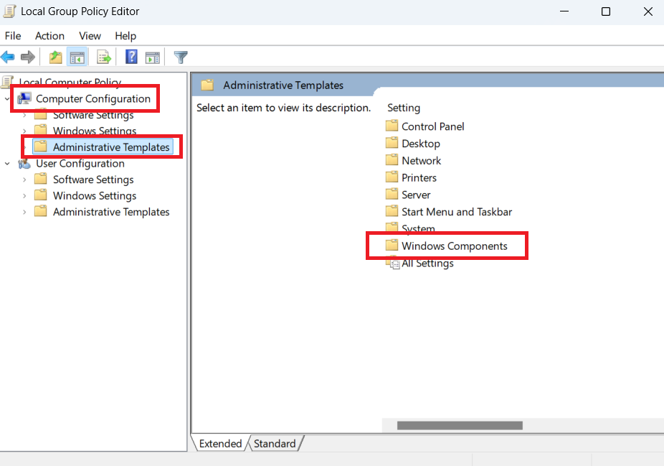
Task: Click the Control Panel folder icon
Action: tap(392, 126)
